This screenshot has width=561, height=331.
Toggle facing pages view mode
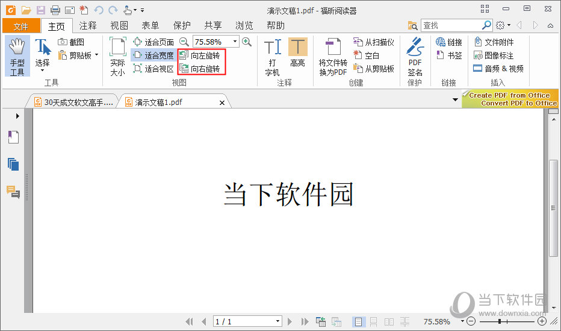click(389, 322)
